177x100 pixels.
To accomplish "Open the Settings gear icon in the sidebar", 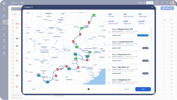I will click(4, 53).
